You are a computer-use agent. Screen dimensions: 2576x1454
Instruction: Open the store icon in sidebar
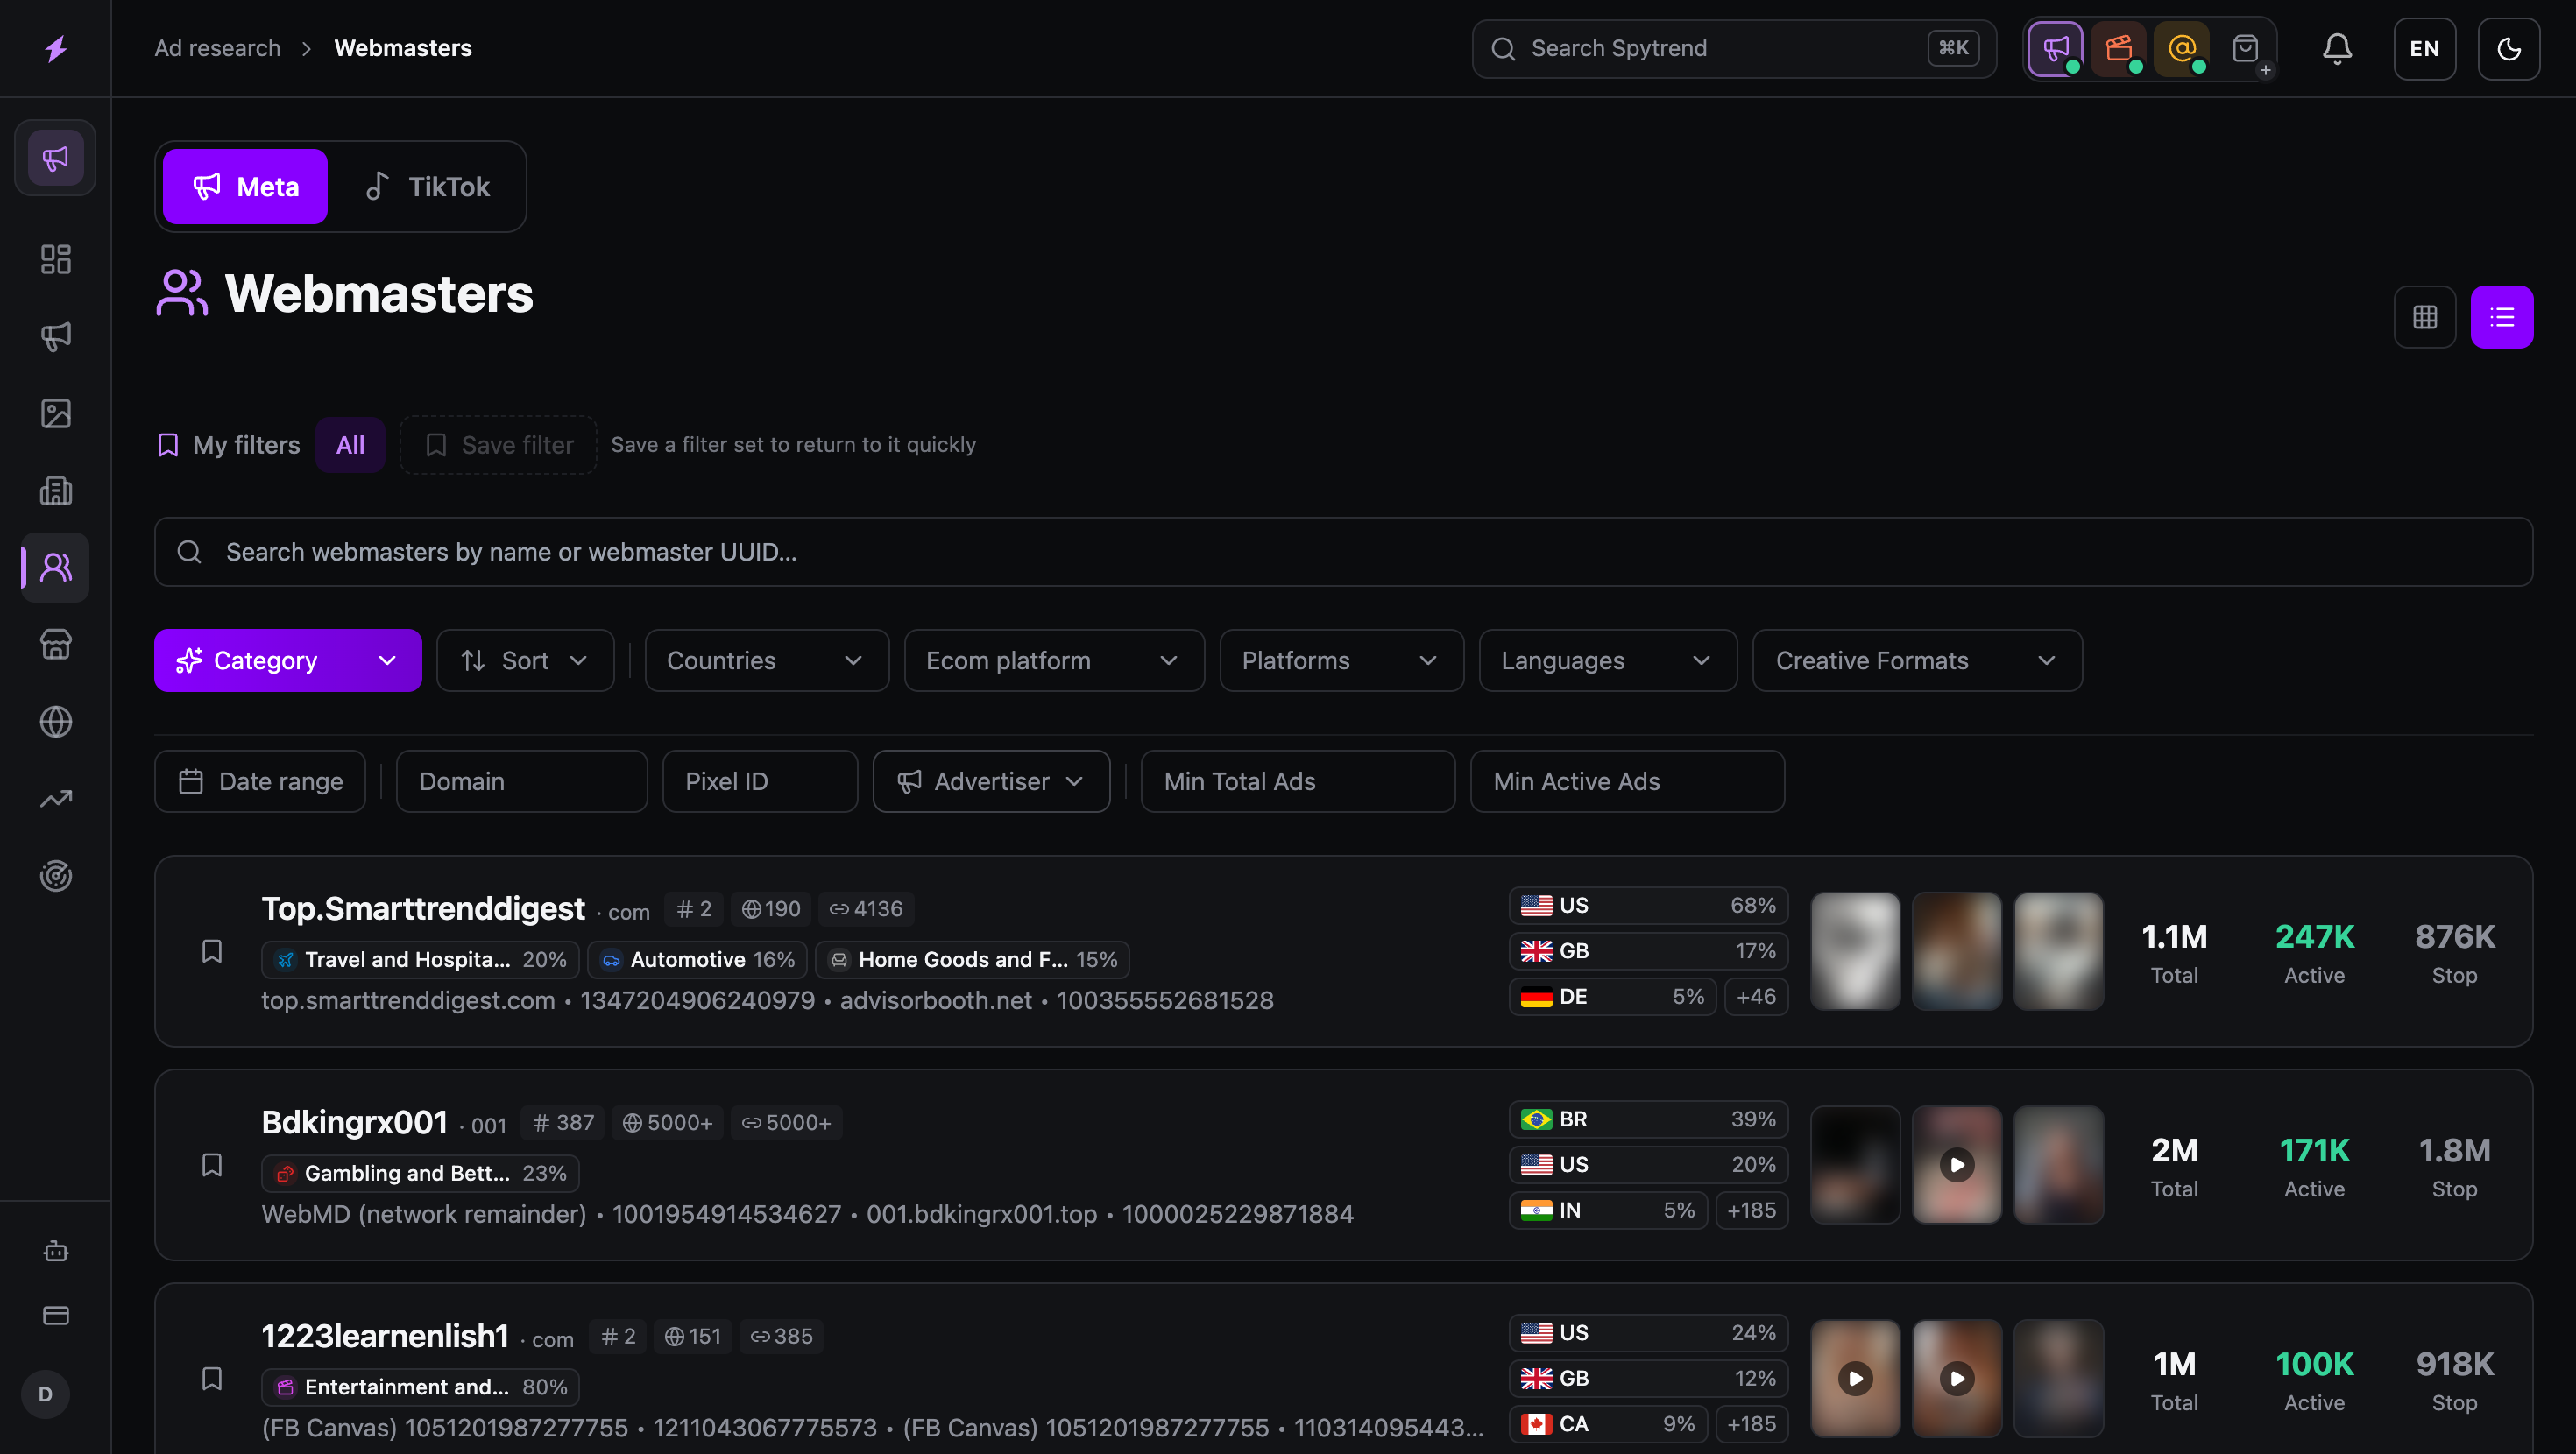pos(56,644)
